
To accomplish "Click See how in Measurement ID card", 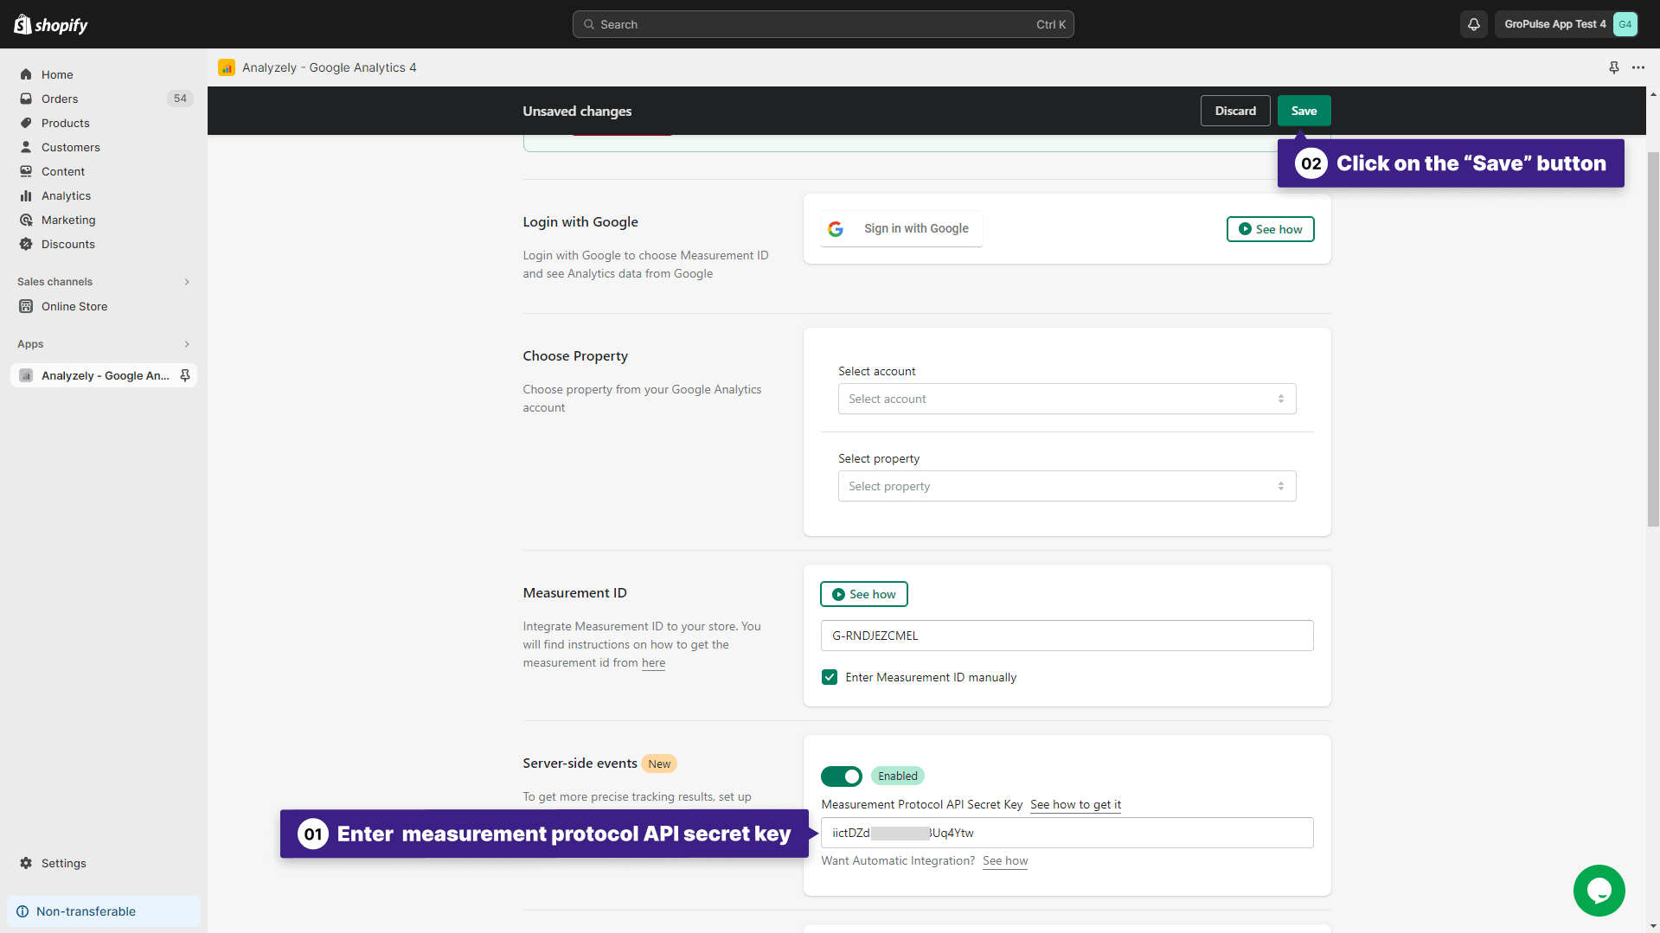I will pos(864,594).
